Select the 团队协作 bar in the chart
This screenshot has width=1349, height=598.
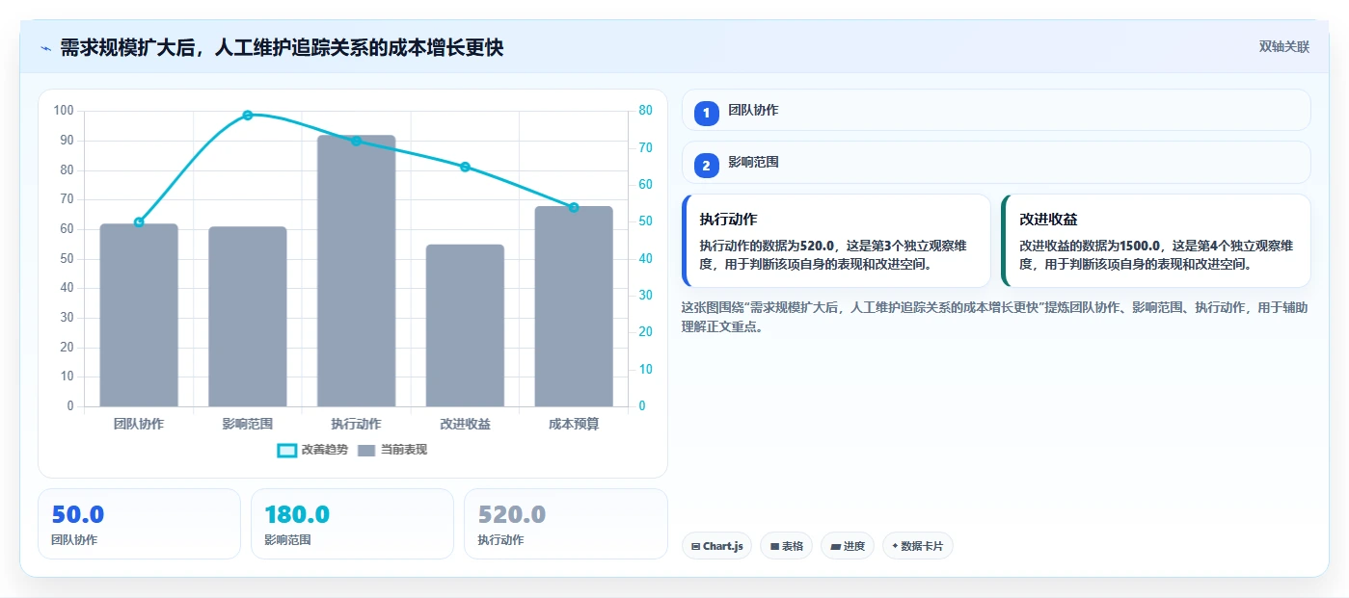[139, 315]
